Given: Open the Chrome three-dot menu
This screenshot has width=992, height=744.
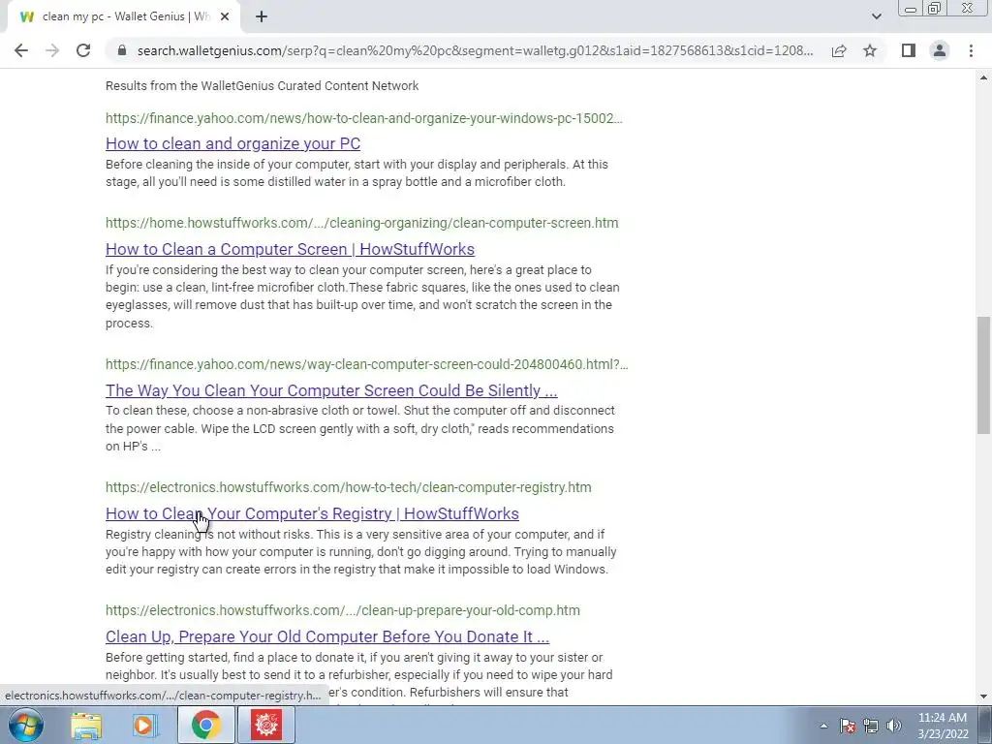Looking at the screenshot, I should 971,50.
